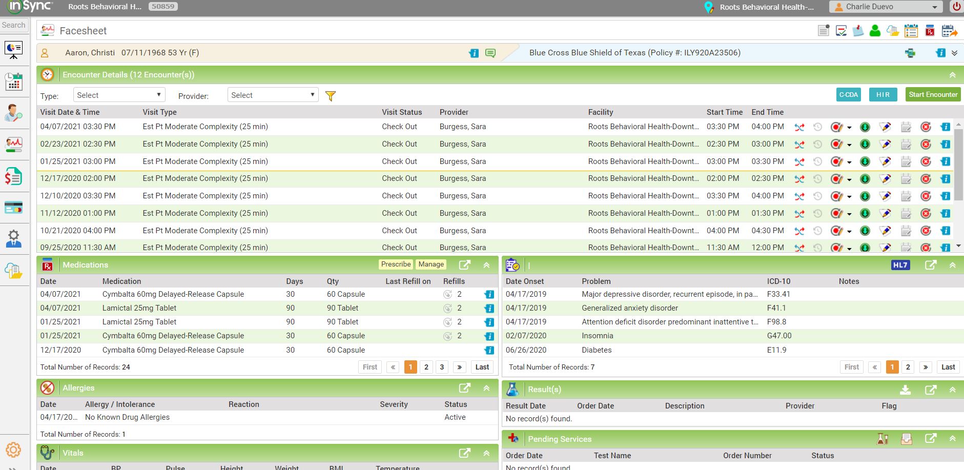Screen dimensions: 964x470
Task: Click the insurance eligibility check icon
Action: pyautogui.click(x=910, y=53)
